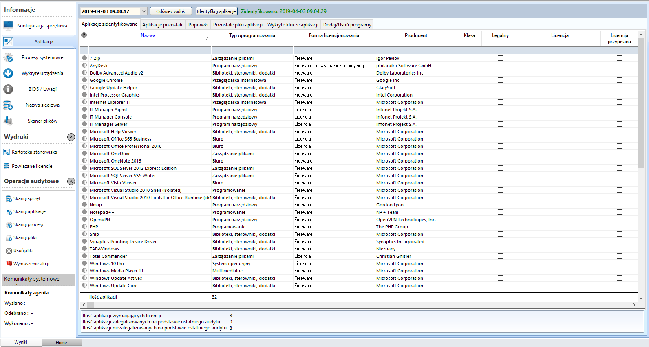
Task: Click the Skanuj sprzęt link
Action: click(x=27, y=198)
